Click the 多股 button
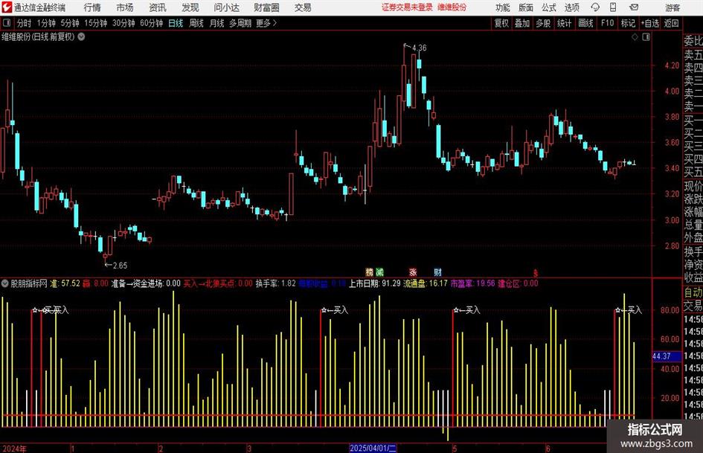 coord(543,23)
